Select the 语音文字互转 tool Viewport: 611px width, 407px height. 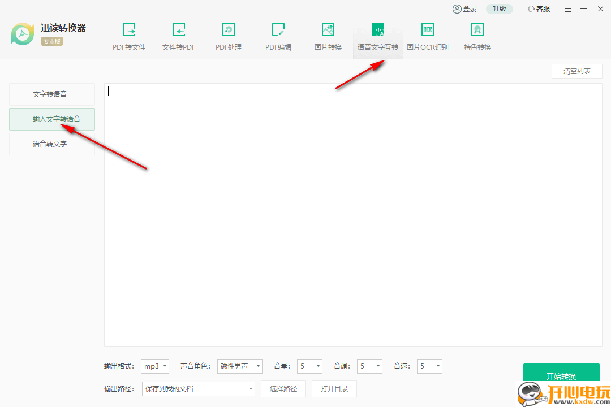click(378, 36)
